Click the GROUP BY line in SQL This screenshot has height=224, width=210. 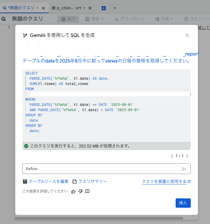click(x=33, y=115)
